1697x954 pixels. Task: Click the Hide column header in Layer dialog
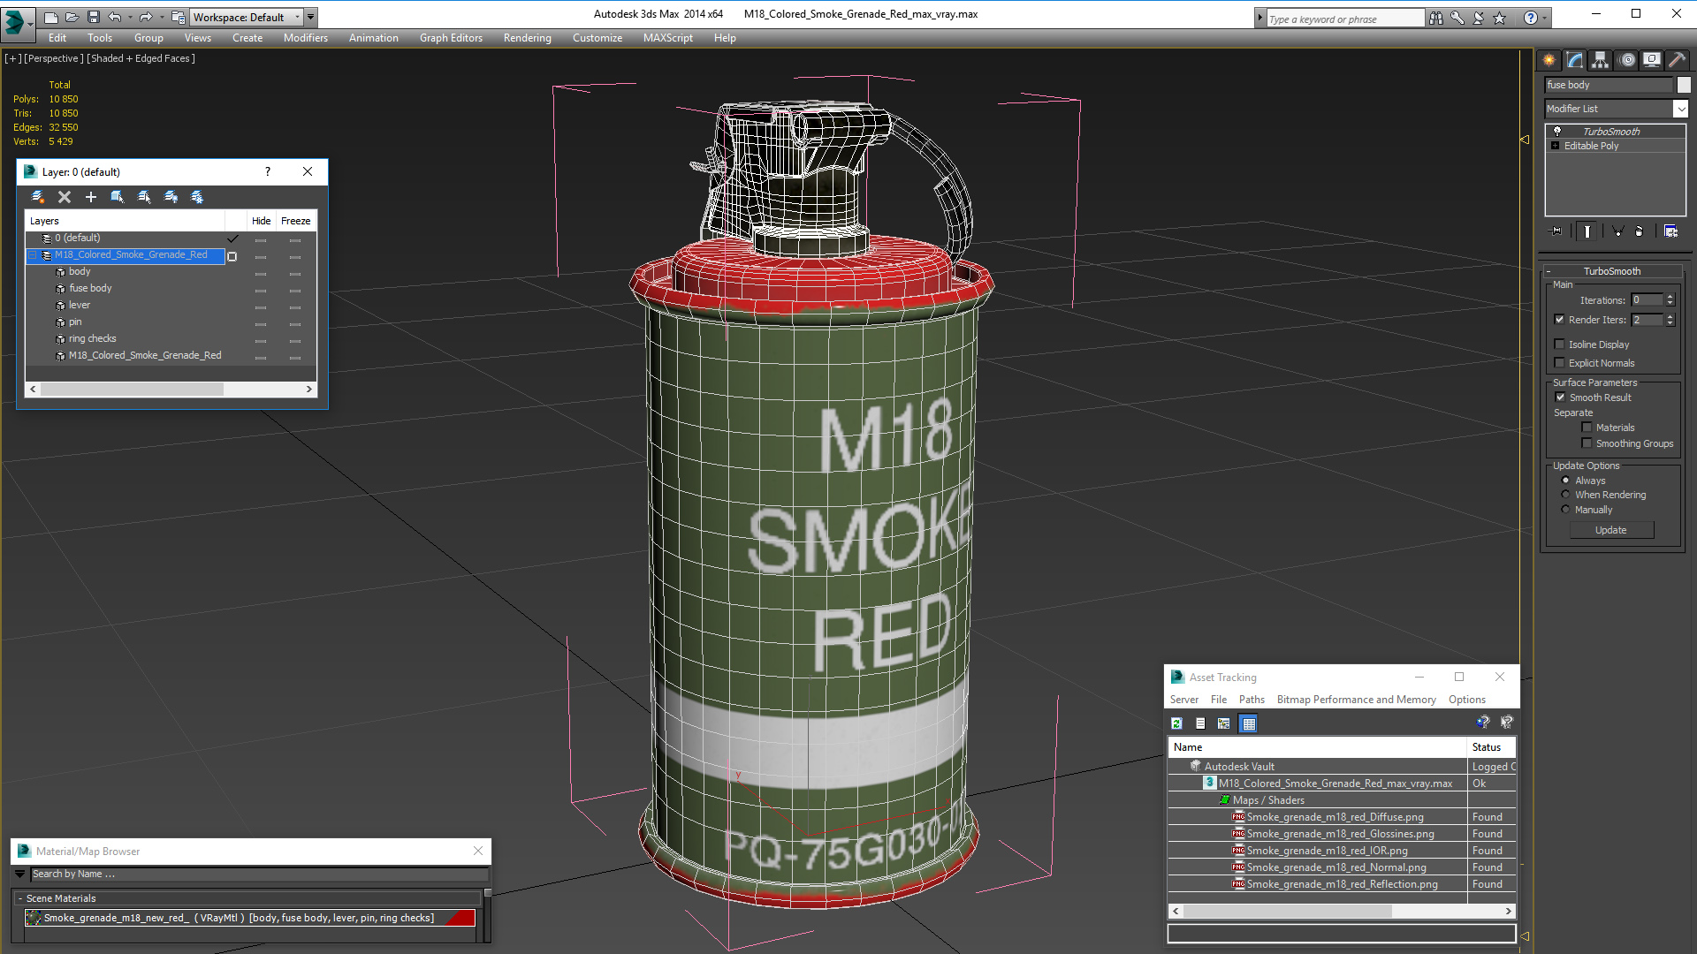262,221
